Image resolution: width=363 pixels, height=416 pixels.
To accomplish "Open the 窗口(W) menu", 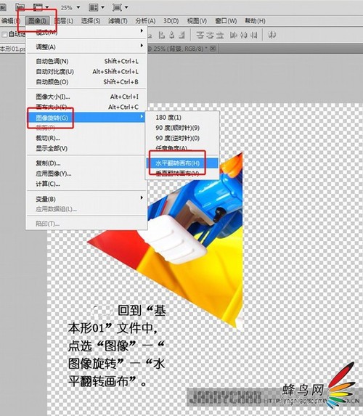I will coord(226,21).
